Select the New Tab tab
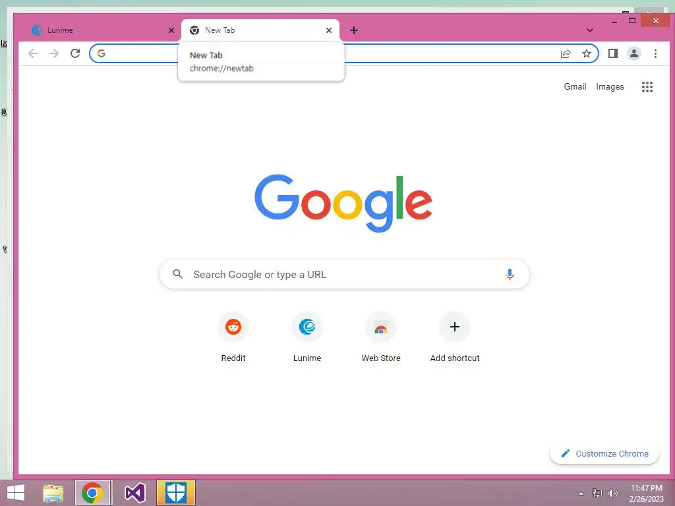 click(x=260, y=30)
